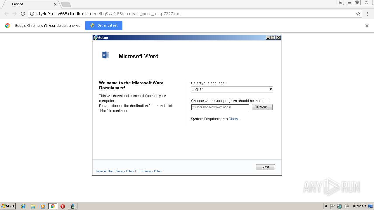Screen dimensions: 374x210
Task: Open Opera browser taskbar icon
Action: (x=63, y=206)
